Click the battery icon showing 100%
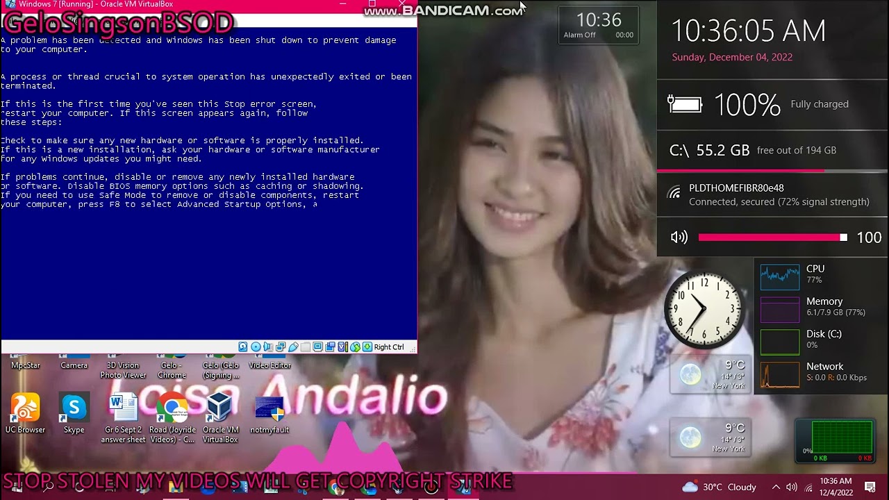Image resolution: width=889 pixels, height=500 pixels. coord(685,104)
